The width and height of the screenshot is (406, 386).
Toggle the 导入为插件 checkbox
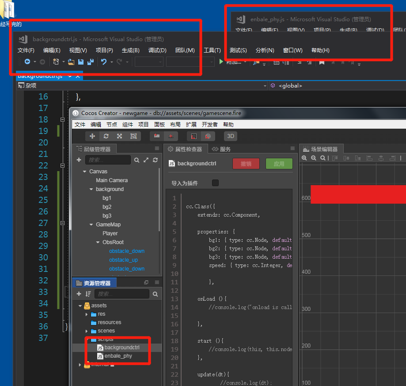(x=215, y=183)
